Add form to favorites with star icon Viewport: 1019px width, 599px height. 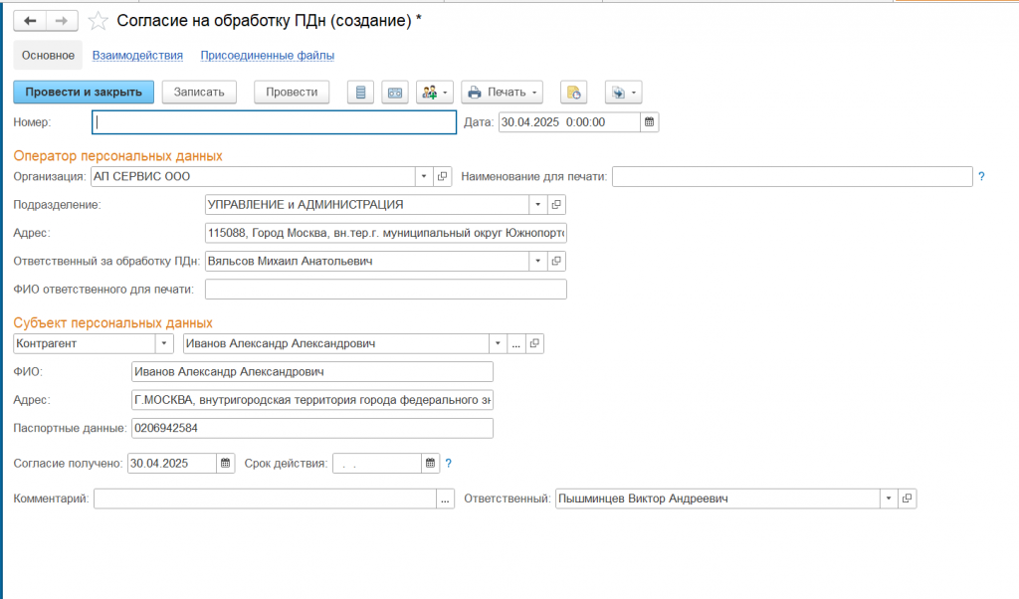[x=99, y=21]
